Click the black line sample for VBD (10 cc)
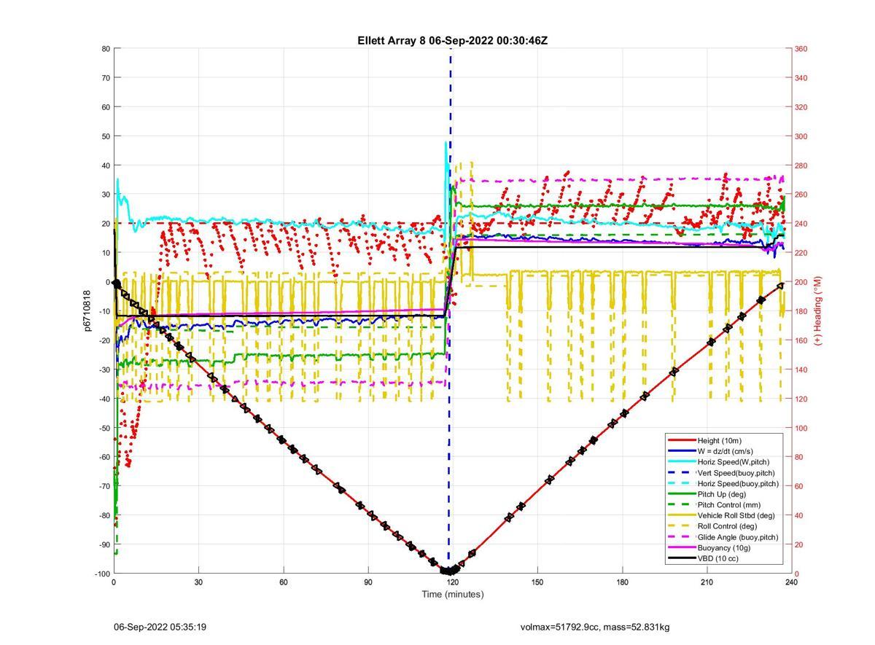 (x=681, y=558)
